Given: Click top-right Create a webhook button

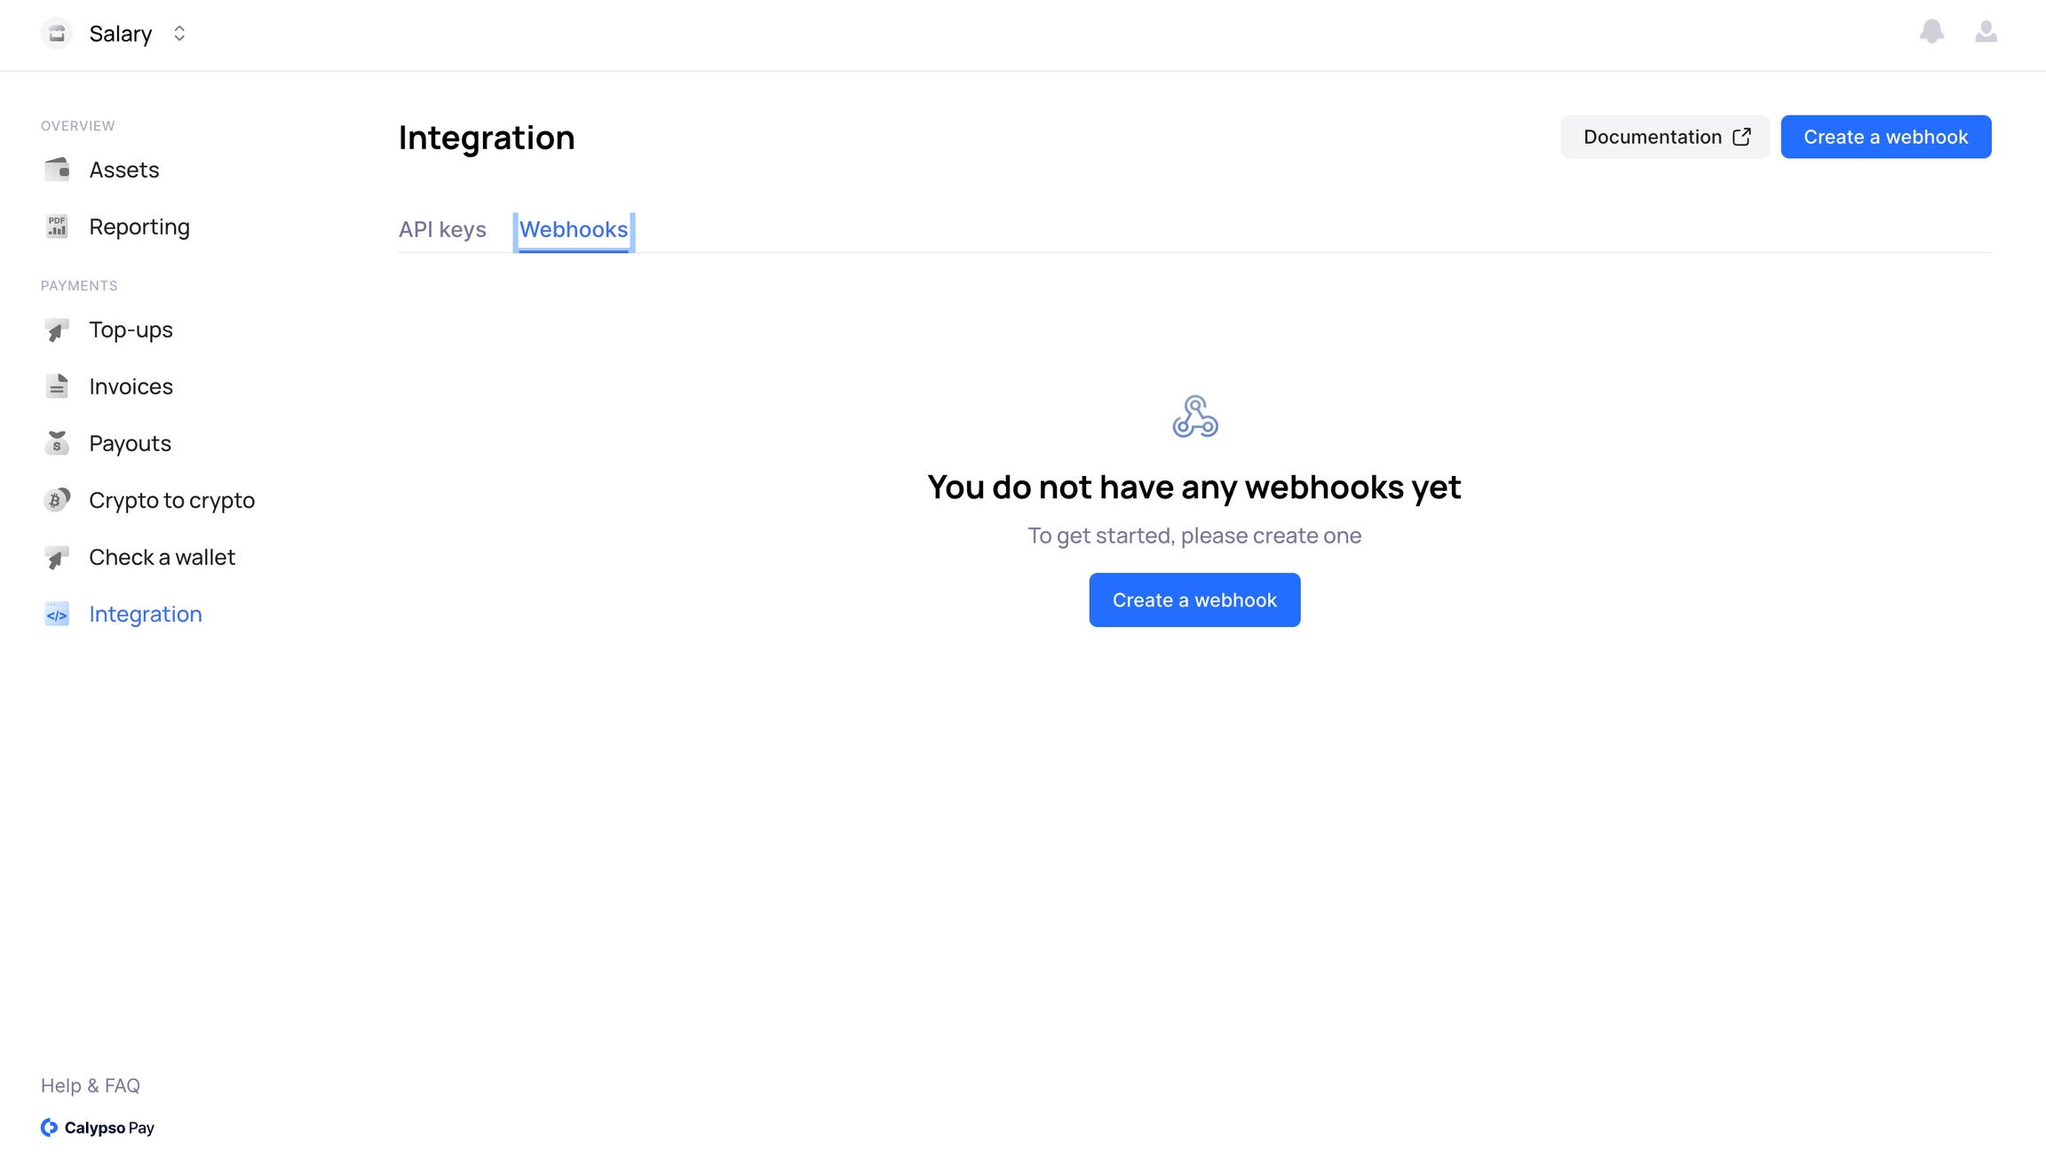Looking at the screenshot, I should coord(1885,137).
